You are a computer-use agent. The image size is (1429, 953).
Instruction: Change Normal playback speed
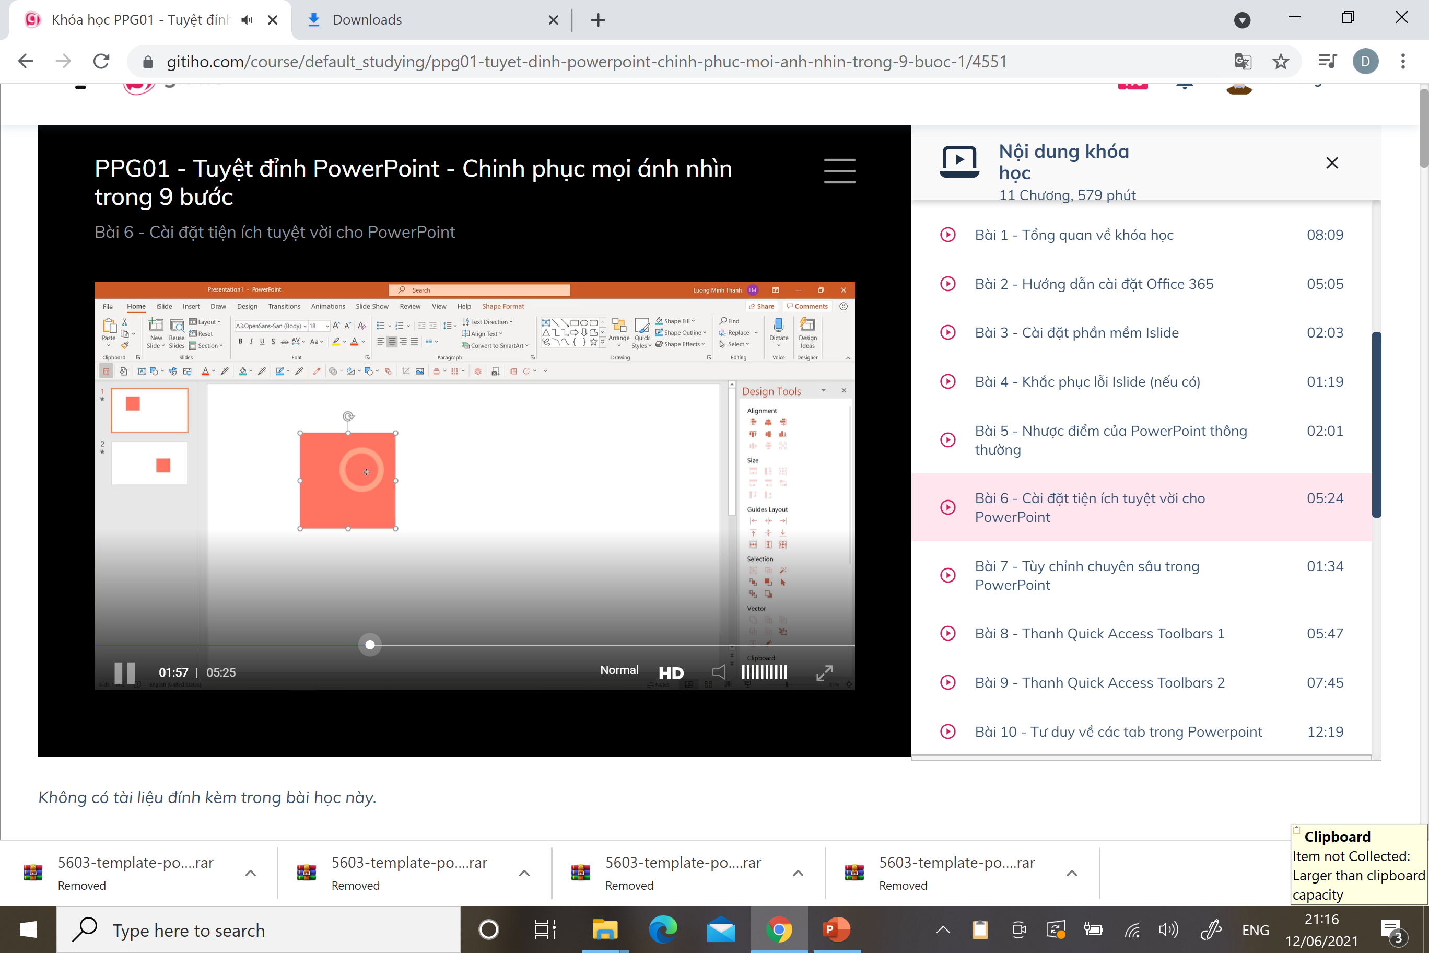click(x=619, y=670)
